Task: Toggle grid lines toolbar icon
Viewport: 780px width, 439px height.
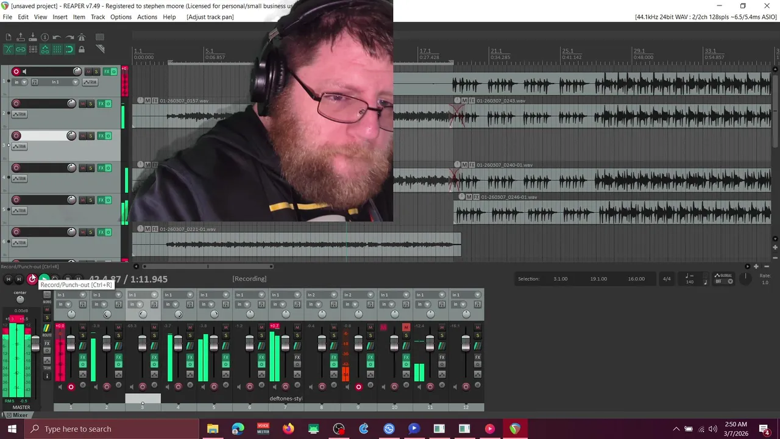Action: (x=57, y=49)
